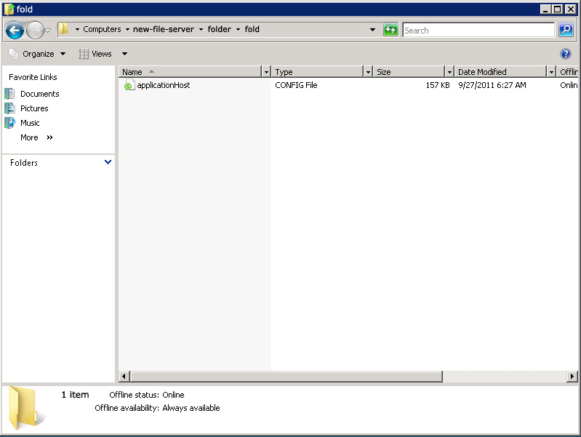Click the 1 item count label

click(x=75, y=395)
